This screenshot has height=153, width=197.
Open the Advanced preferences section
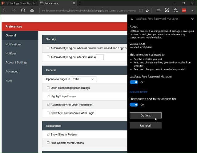pyautogui.click(x=20, y=71)
